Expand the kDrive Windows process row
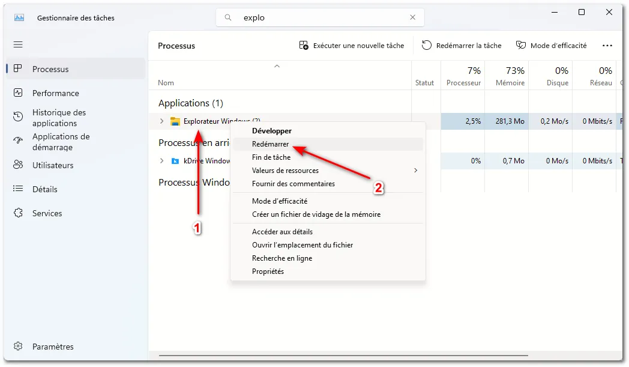Image resolution: width=629 pixels, height=367 pixels. [161, 160]
